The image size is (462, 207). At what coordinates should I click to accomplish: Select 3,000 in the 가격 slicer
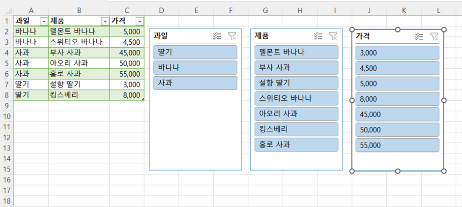tap(398, 53)
